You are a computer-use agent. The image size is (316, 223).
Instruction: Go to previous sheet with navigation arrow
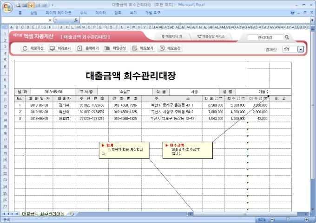tap(8, 214)
